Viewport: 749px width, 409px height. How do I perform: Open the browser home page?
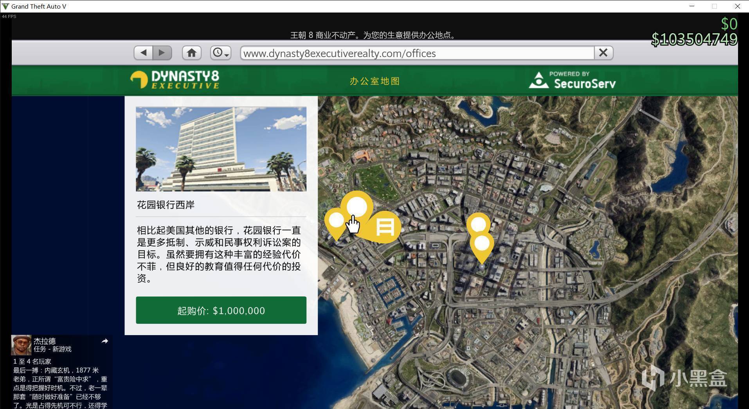191,53
